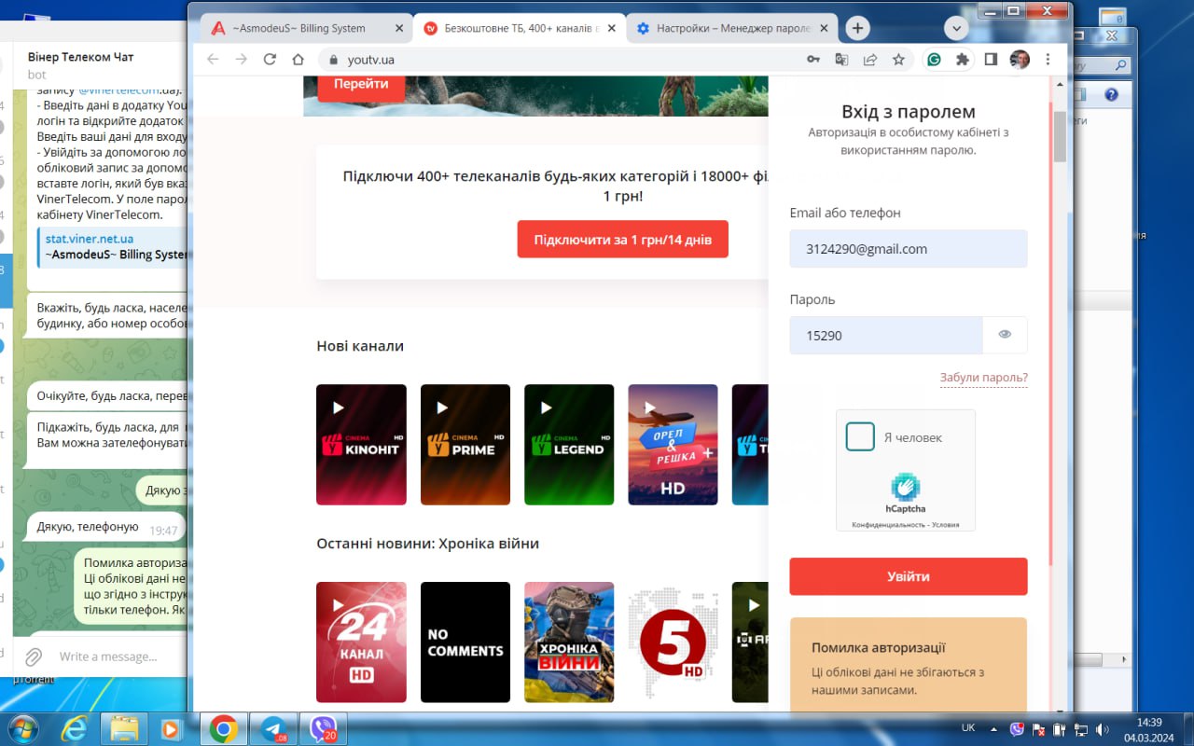
Task: Click the help icon in background window
Action: tap(1111, 94)
